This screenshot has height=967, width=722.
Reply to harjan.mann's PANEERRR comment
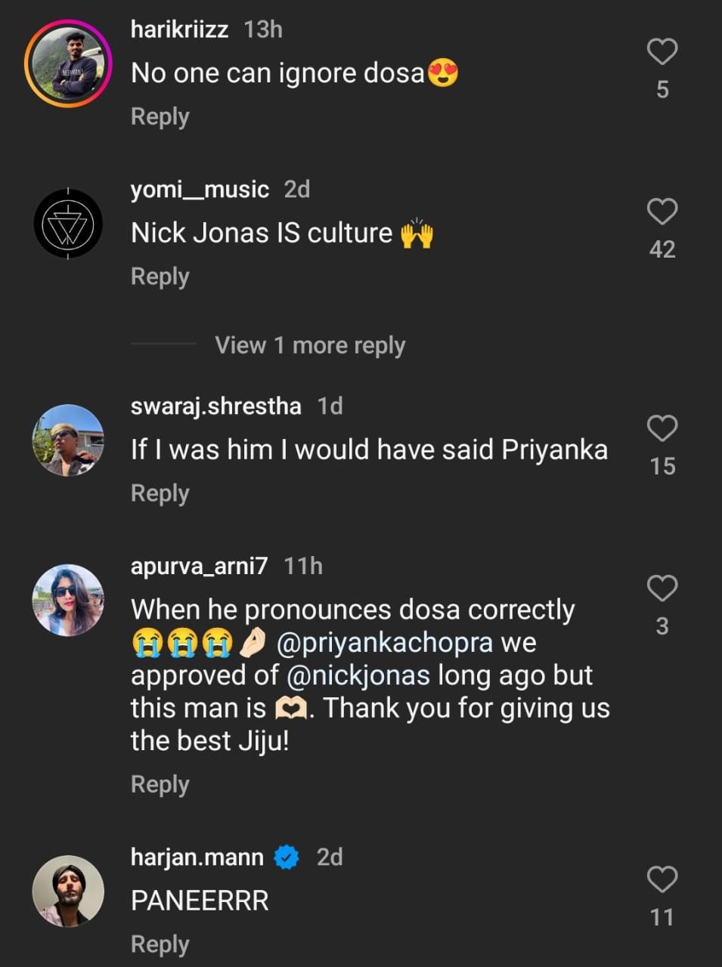coord(160,944)
